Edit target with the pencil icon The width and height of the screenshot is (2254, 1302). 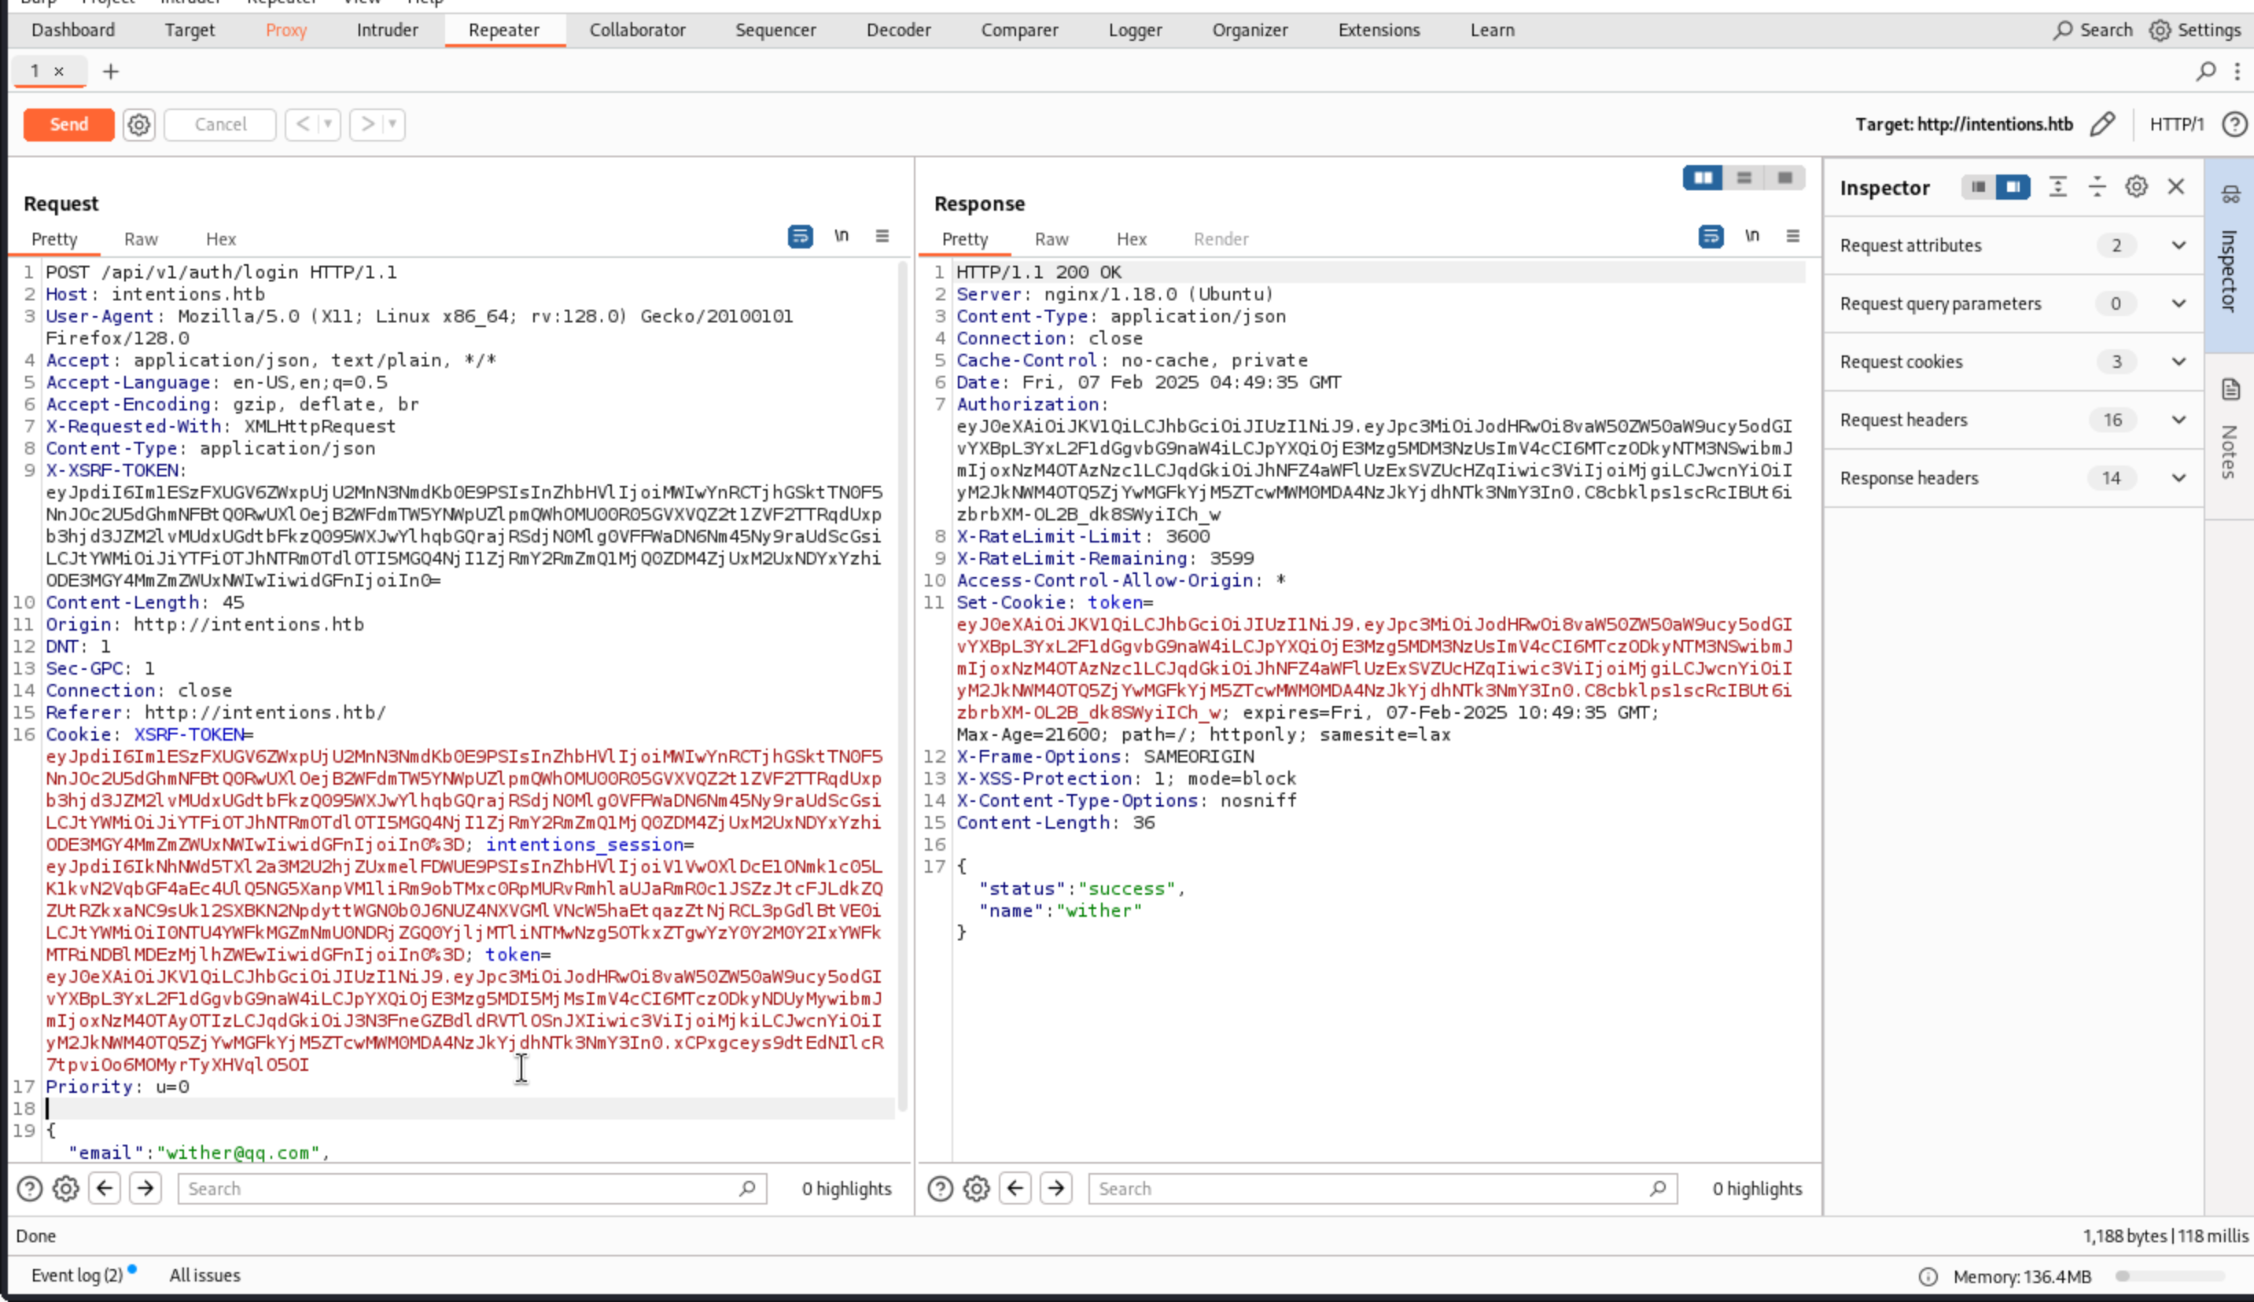click(2103, 124)
